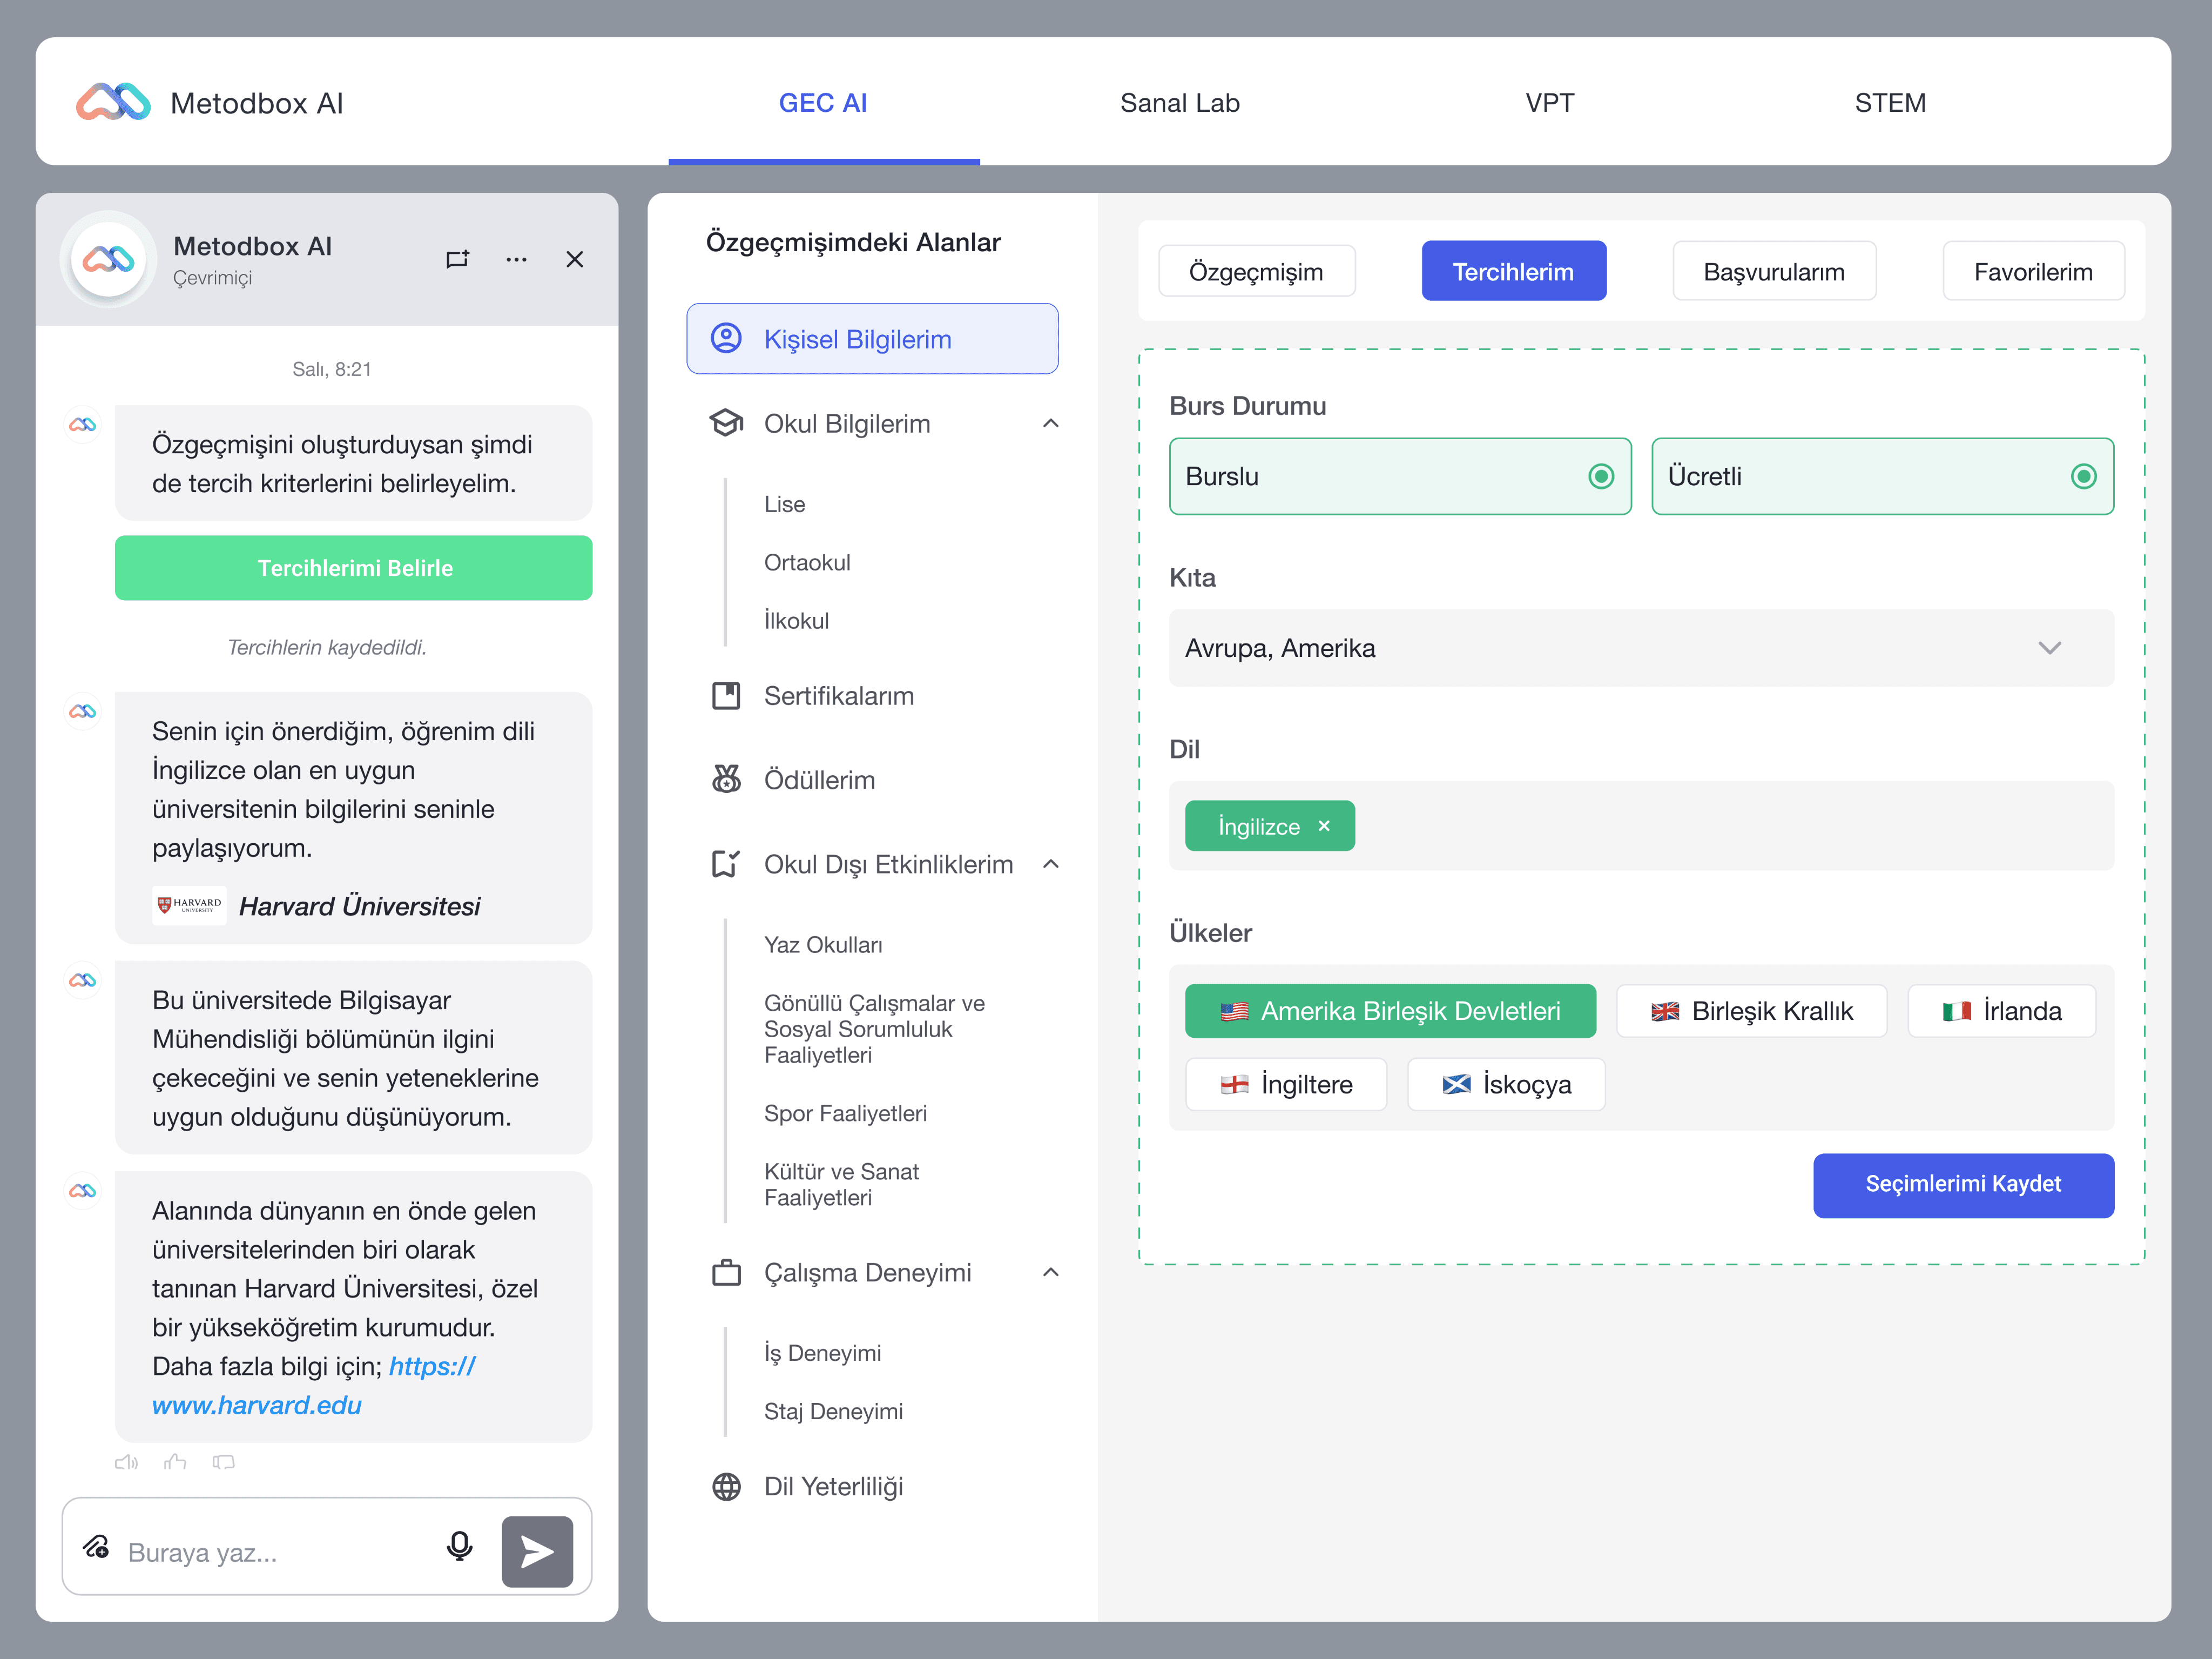Select the Ücretli radio option
Image resolution: width=2212 pixels, height=1659 pixels.
(2083, 476)
